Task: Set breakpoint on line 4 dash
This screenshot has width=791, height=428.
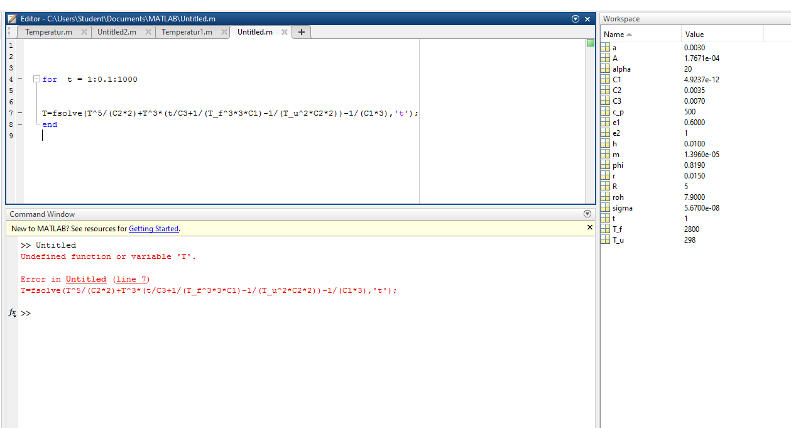Action: click(x=19, y=79)
